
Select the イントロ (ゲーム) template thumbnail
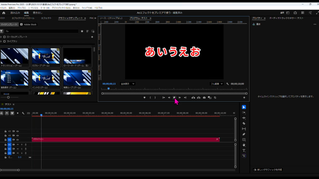(x=46, y=78)
